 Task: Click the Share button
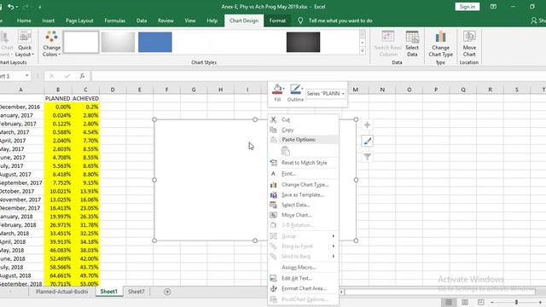538,20
